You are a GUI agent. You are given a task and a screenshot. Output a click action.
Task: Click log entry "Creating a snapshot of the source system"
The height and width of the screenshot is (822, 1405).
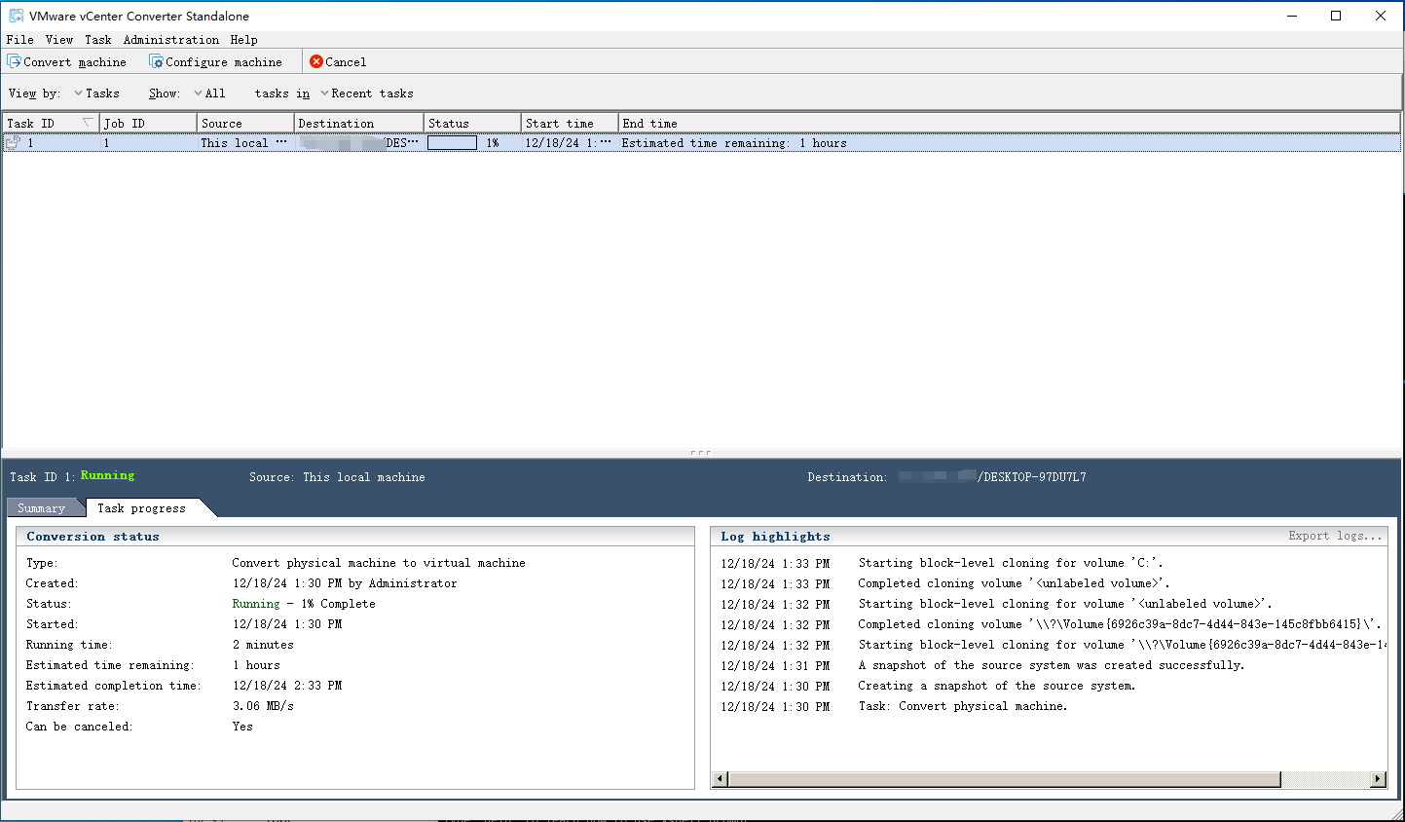pos(996,686)
